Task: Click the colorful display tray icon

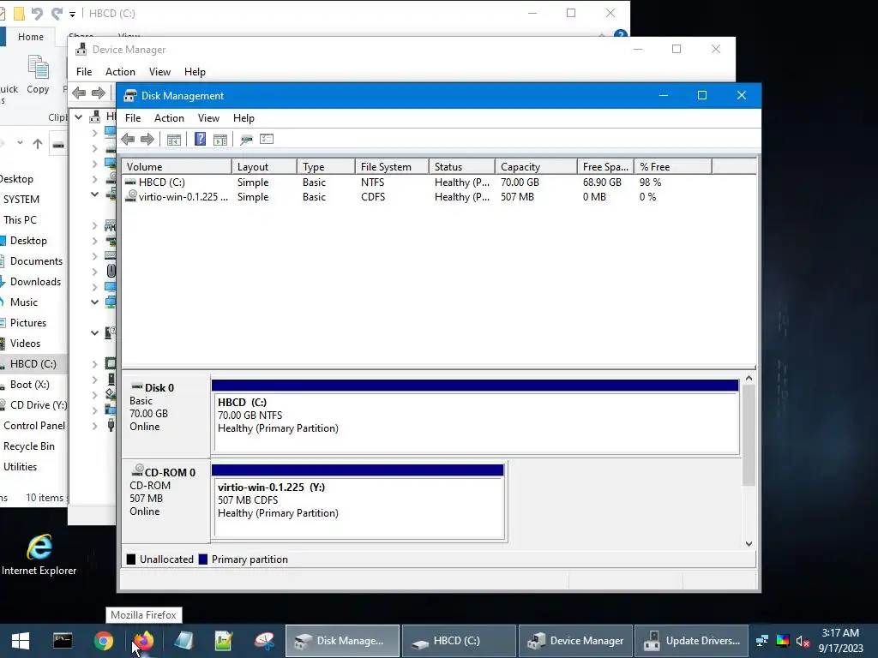Action: (x=783, y=641)
